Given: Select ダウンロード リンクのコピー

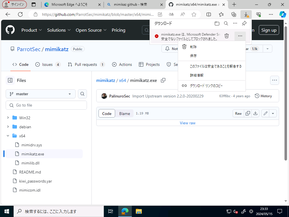Looking at the screenshot, I should (212, 86).
